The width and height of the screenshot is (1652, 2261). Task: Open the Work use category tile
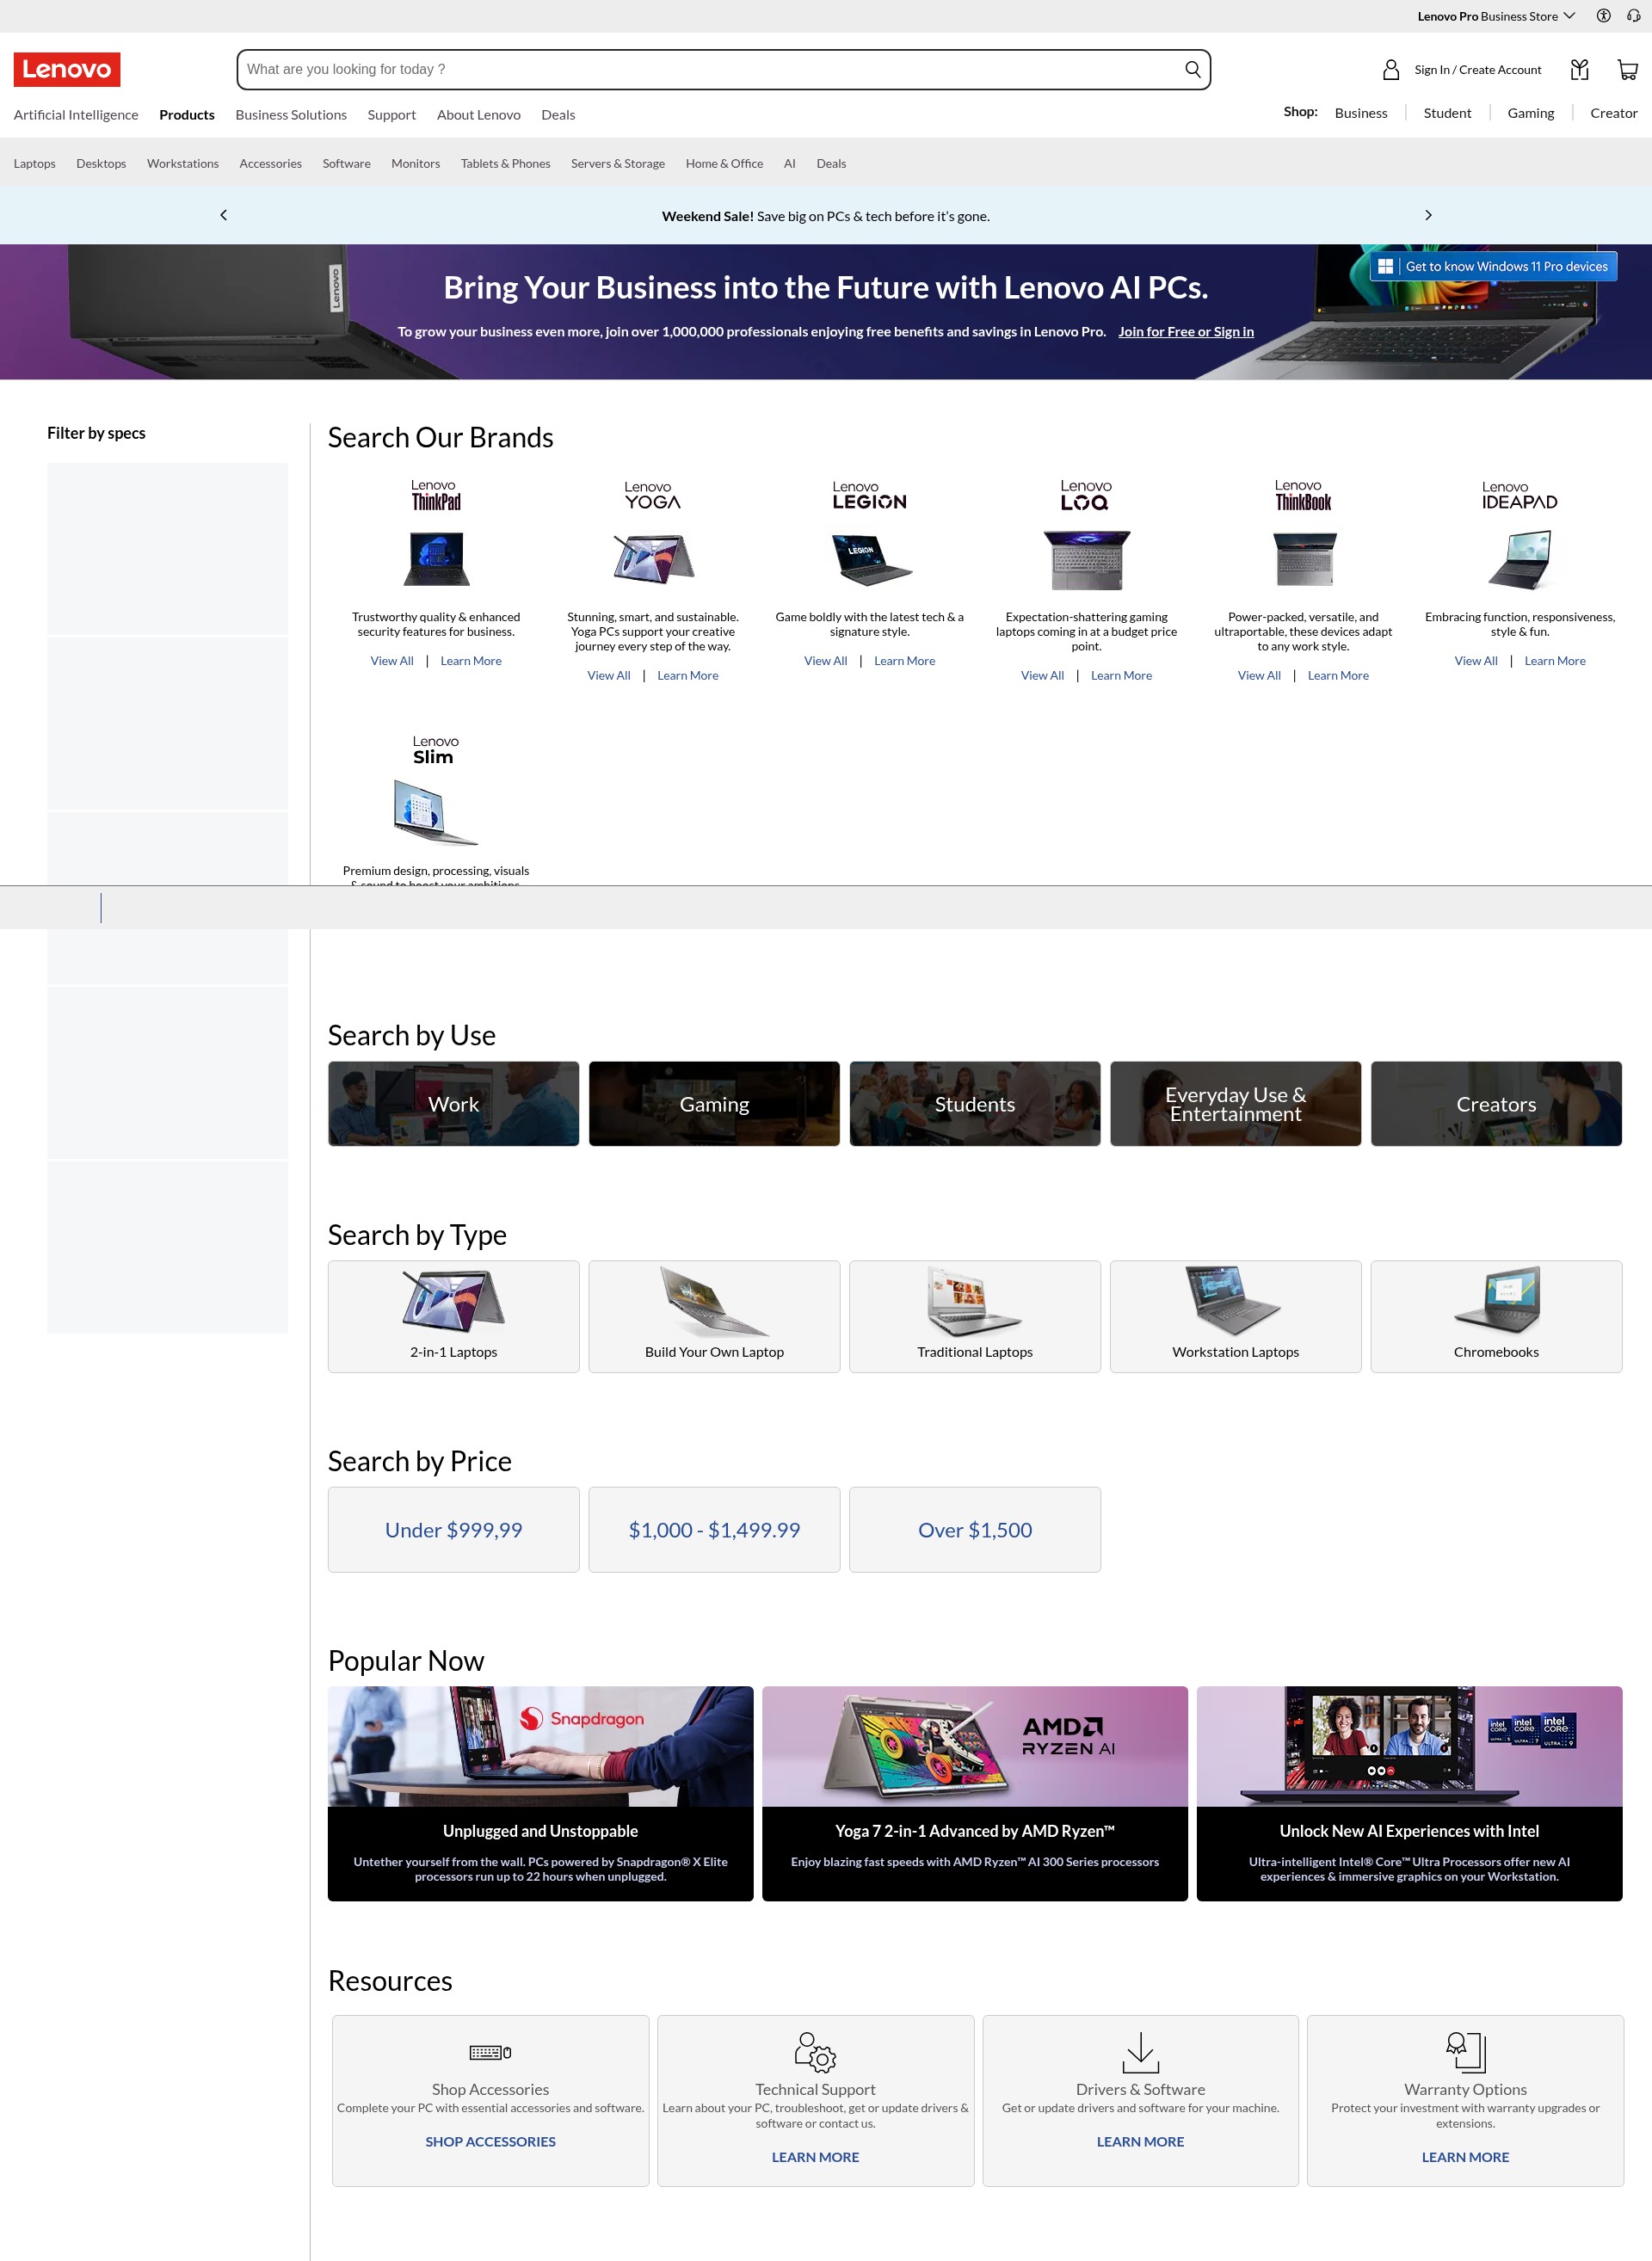click(454, 1104)
